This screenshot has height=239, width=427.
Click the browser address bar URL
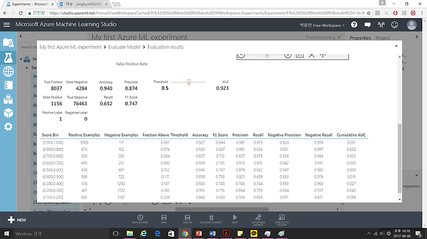[207, 13]
